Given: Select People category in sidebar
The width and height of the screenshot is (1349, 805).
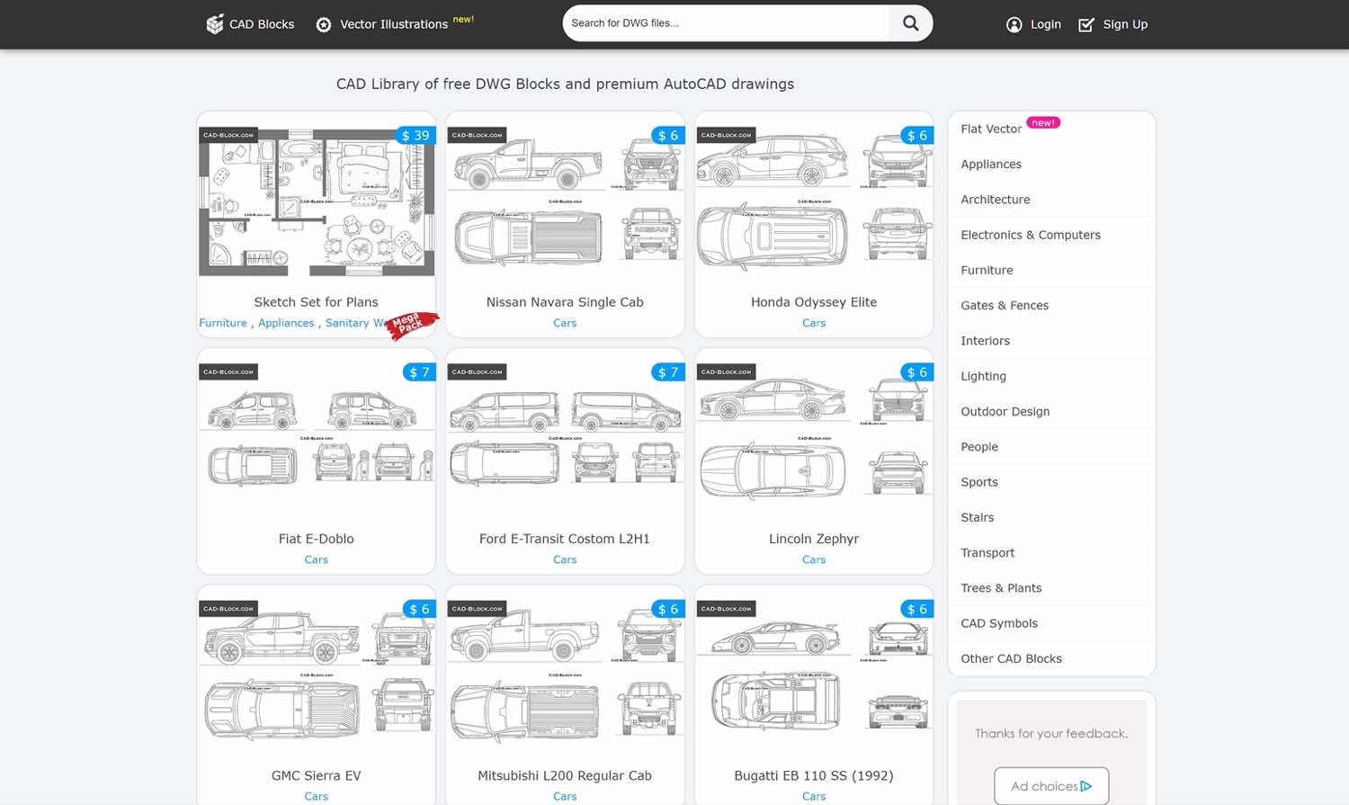Looking at the screenshot, I should (979, 447).
